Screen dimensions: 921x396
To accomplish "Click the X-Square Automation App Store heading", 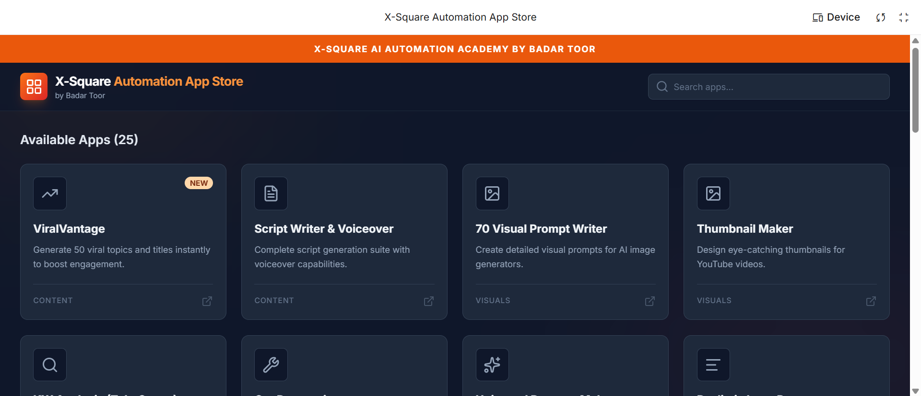I will pos(149,81).
